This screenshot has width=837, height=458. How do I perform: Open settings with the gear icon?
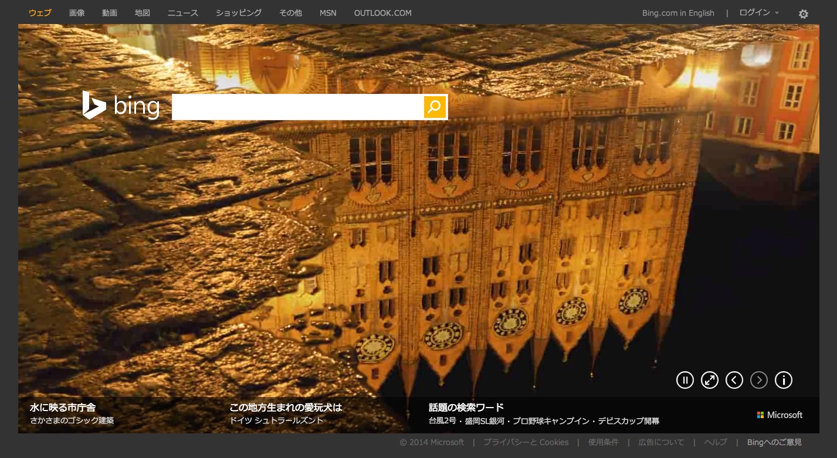click(x=804, y=14)
